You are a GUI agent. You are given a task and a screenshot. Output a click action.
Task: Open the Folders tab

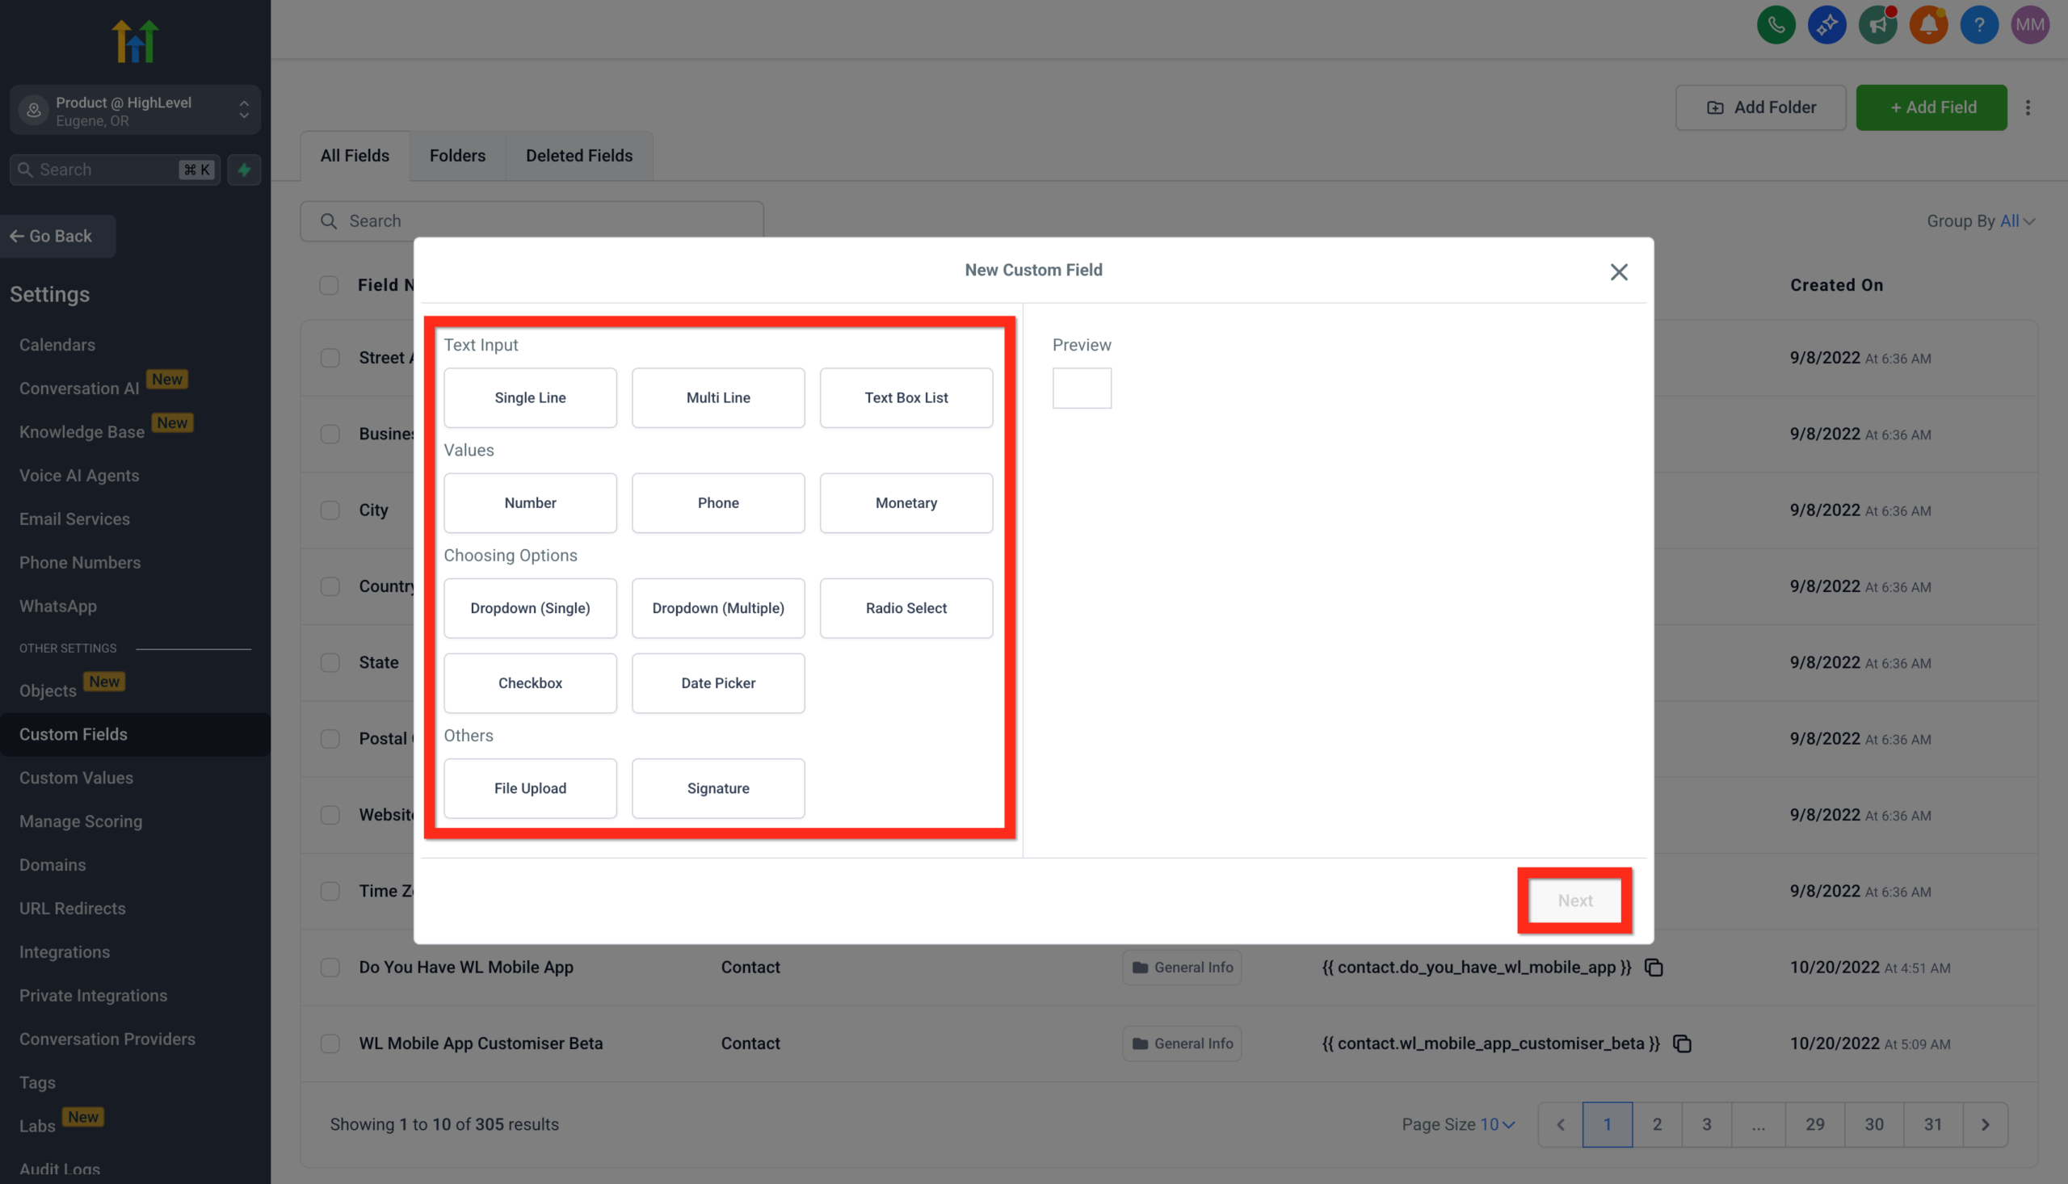pos(457,155)
